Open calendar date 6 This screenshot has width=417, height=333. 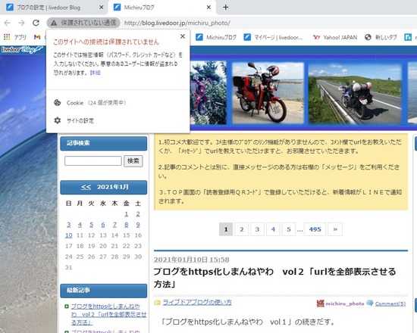103,225
